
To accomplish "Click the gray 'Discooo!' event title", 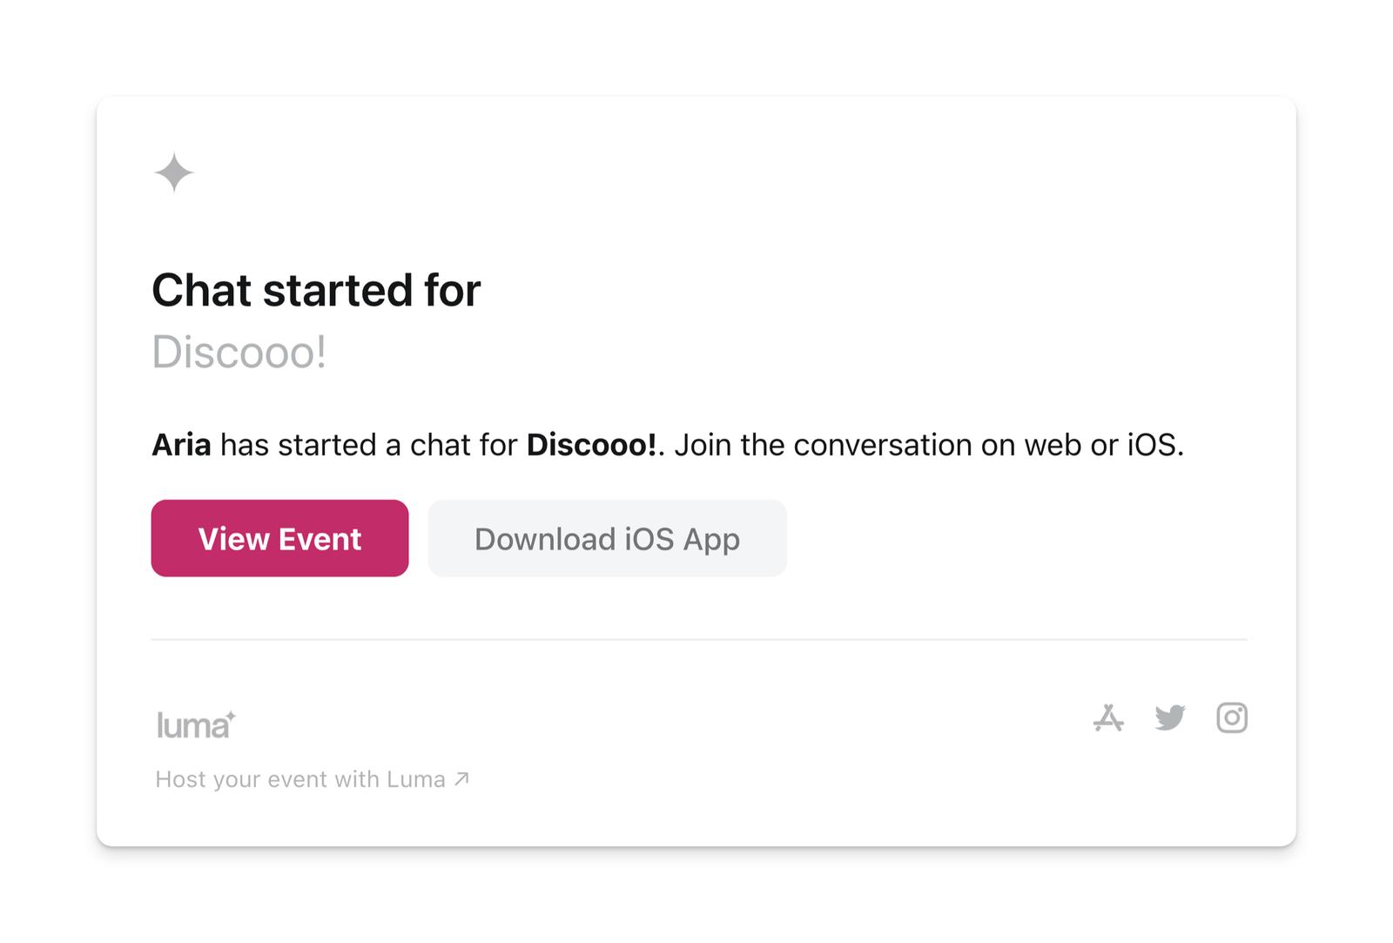I will 239,353.
